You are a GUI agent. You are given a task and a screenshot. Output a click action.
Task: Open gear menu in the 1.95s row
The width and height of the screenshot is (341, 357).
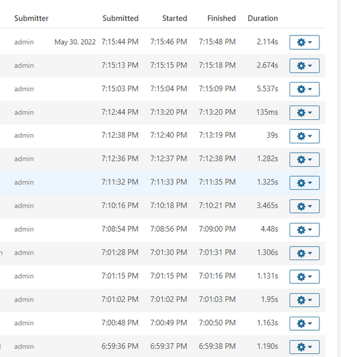[x=304, y=300]
